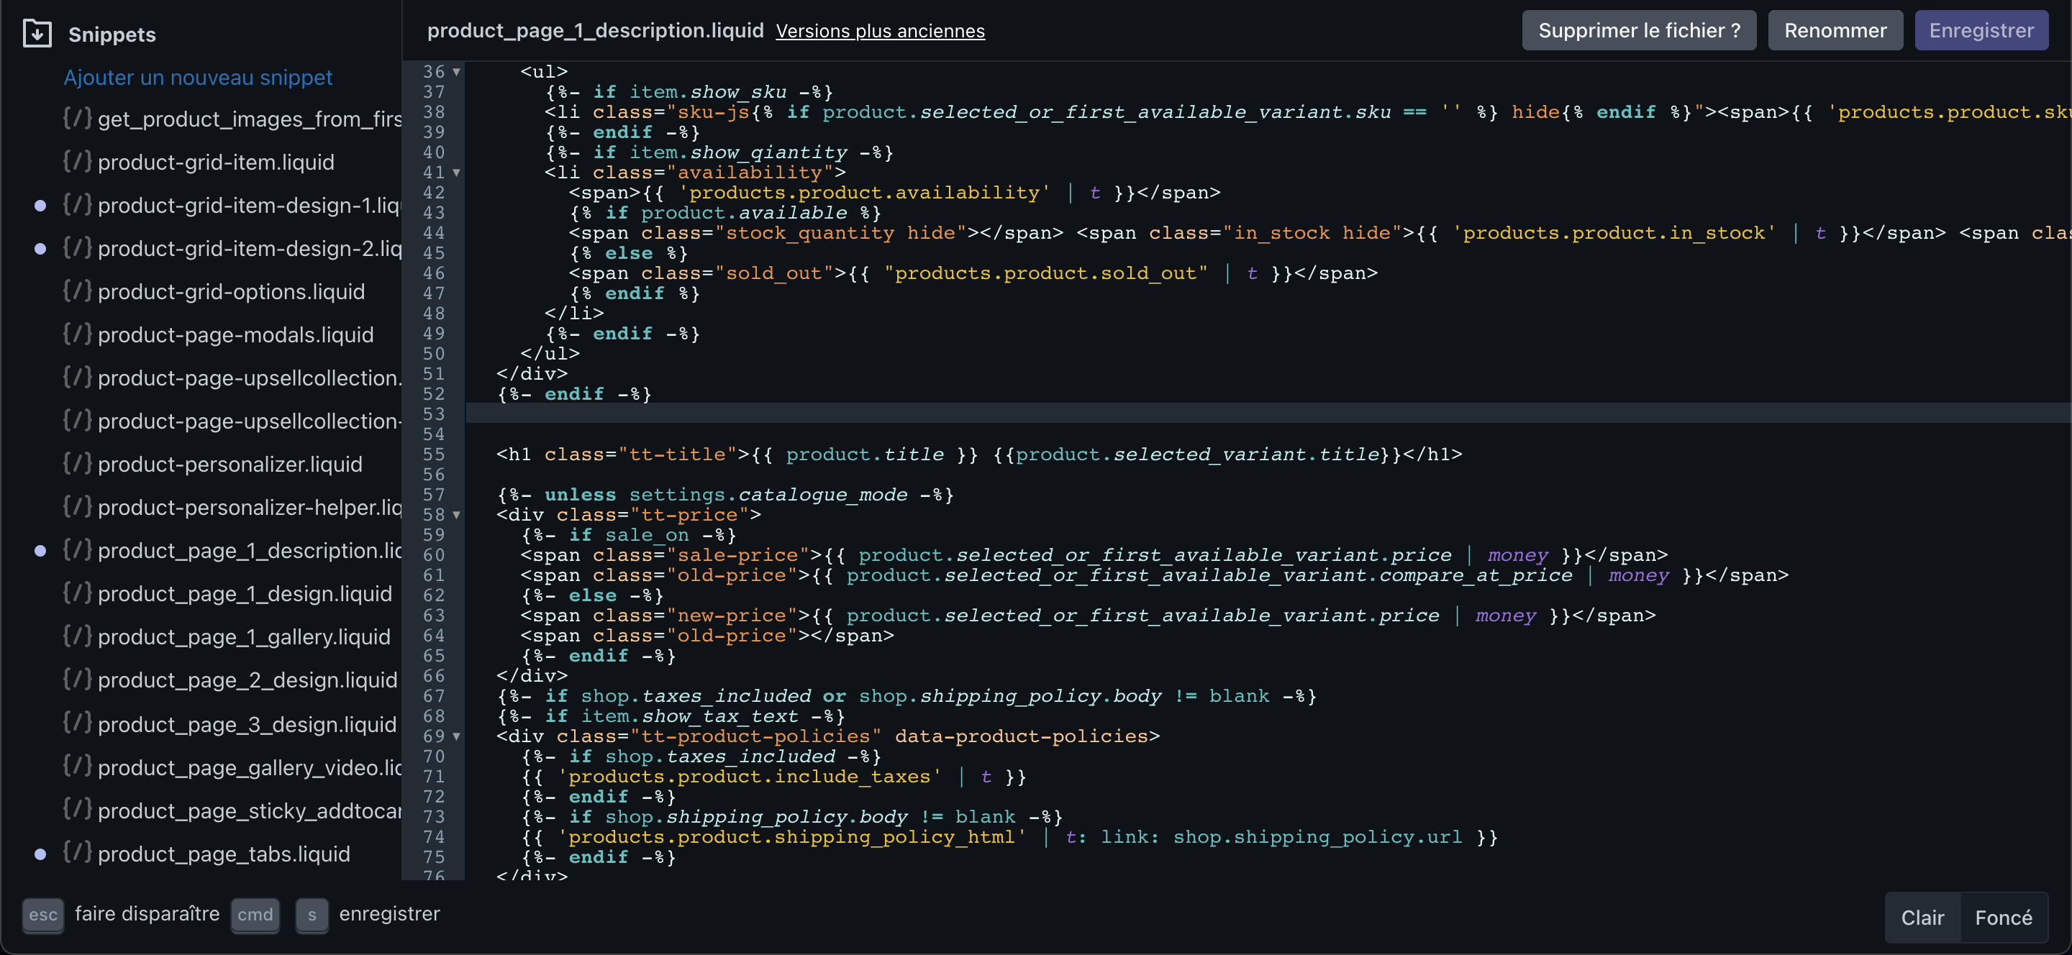Screen dimensions: 2072x955
Task: Click Ajouter un nouveau snippet
Action: [x=198, y=77]
